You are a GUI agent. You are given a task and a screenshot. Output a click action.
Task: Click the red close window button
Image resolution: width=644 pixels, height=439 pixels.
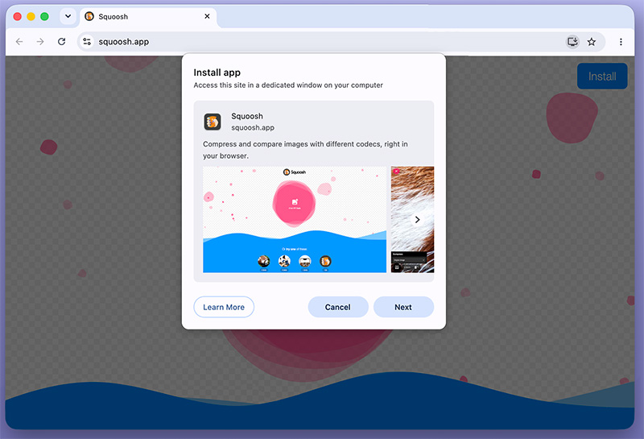[x=17, y=16]
